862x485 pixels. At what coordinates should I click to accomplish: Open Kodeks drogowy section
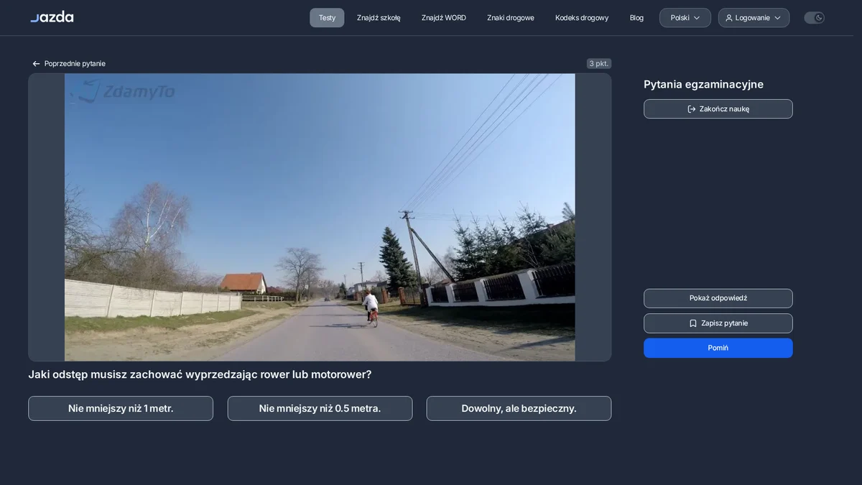point(582,18)
